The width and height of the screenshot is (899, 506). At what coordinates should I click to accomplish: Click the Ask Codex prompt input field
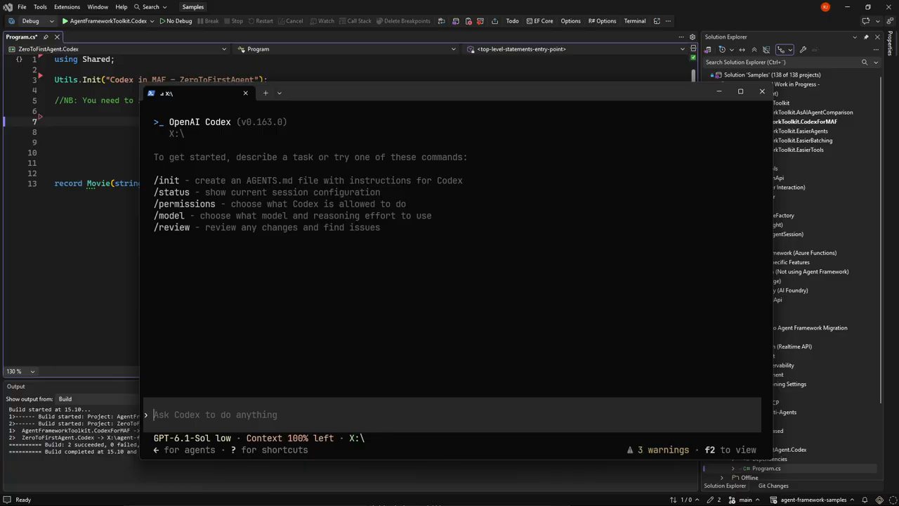click(452, 415)
